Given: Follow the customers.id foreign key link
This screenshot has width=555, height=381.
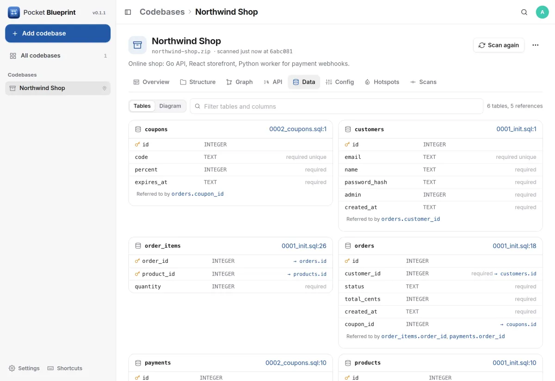Looking at the screenshot, I should click(515, 274).
